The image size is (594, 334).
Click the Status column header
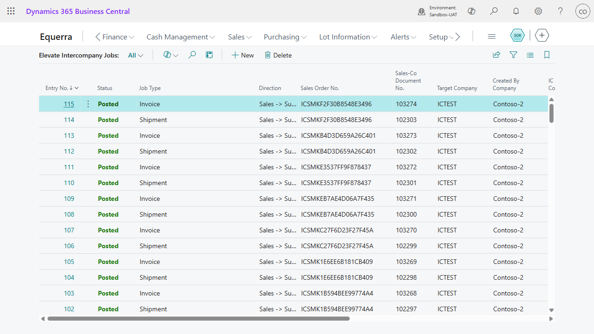pos(105,88)
